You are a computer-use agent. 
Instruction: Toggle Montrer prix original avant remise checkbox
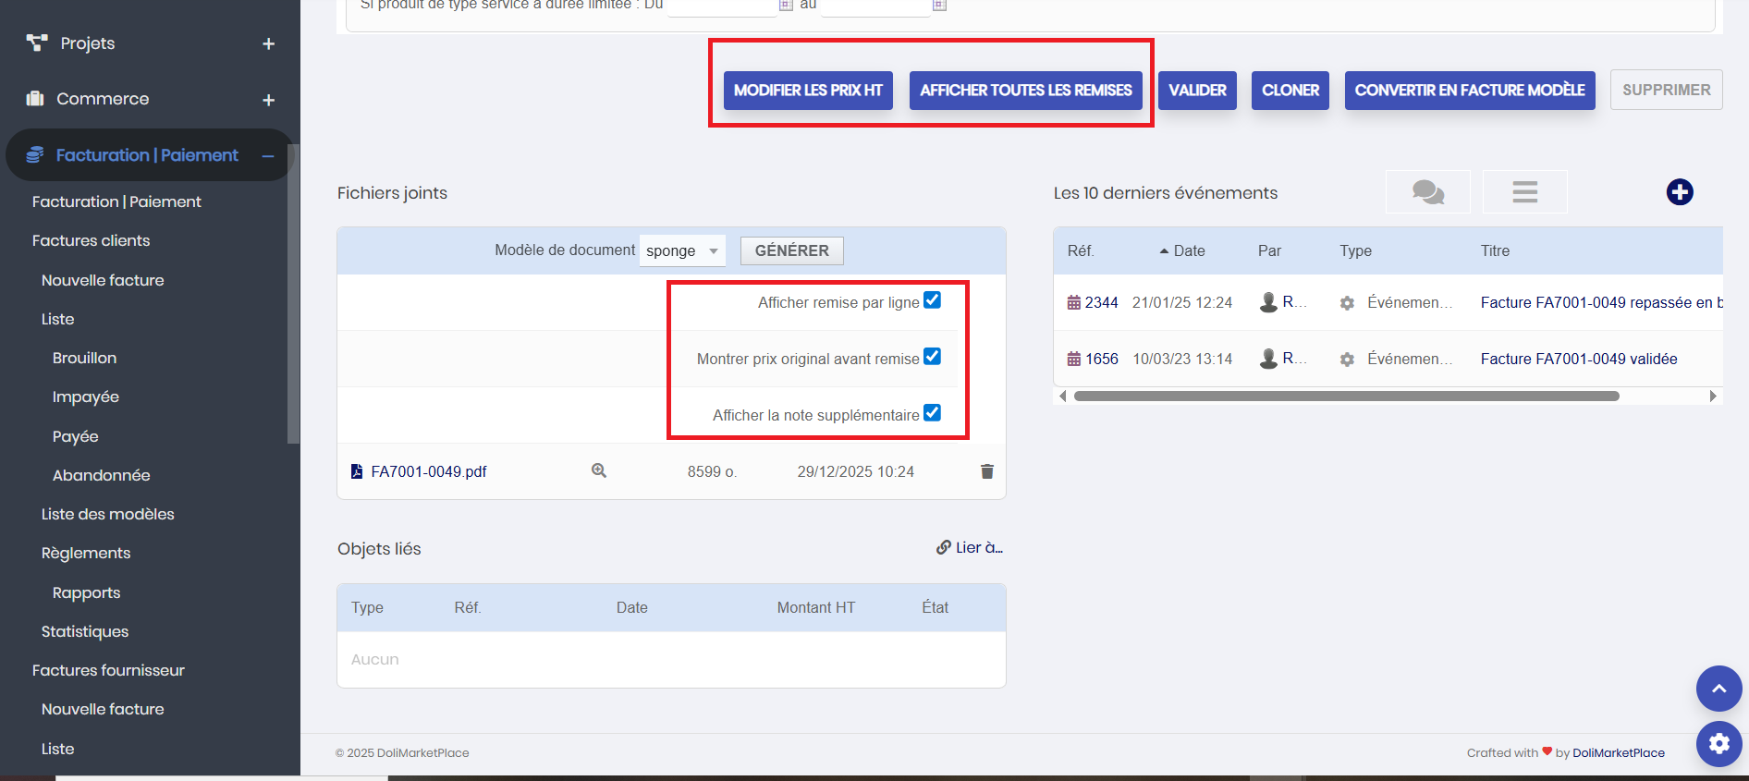pyautogui.click(x=933, y=357)
